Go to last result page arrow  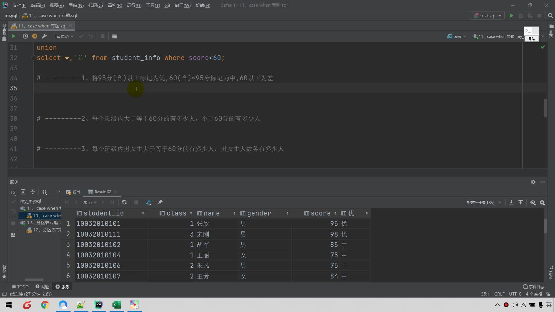[112, 202]
